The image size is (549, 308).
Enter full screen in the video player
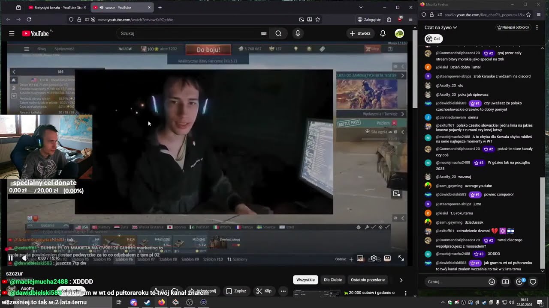pos(401,258)
